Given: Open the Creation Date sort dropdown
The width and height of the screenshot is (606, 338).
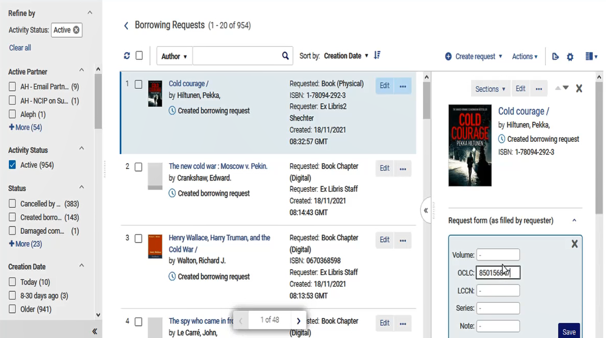Looking at the screenshot, I should coord(346,56).
